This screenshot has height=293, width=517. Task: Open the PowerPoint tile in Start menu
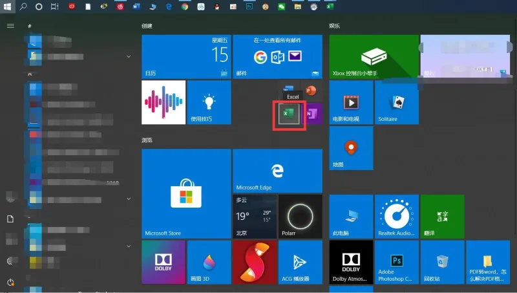pyautogui.click(x=310, y=91)
